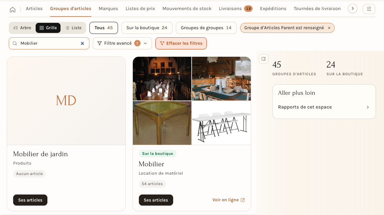This screenshot has width=384, height=215.
Task: Click the Aller plus loin heading
Action: pos(297,93)
